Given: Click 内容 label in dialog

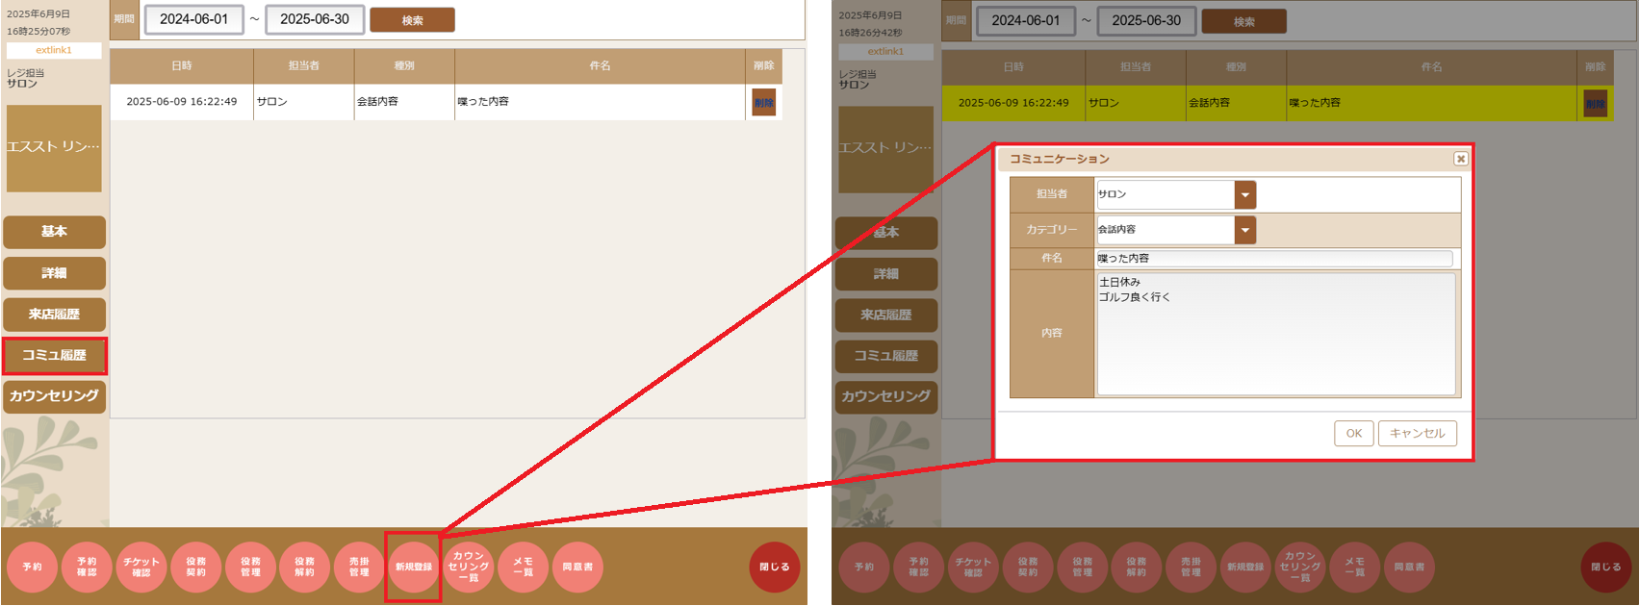Looking at the screenshot, I should 1052,333.
